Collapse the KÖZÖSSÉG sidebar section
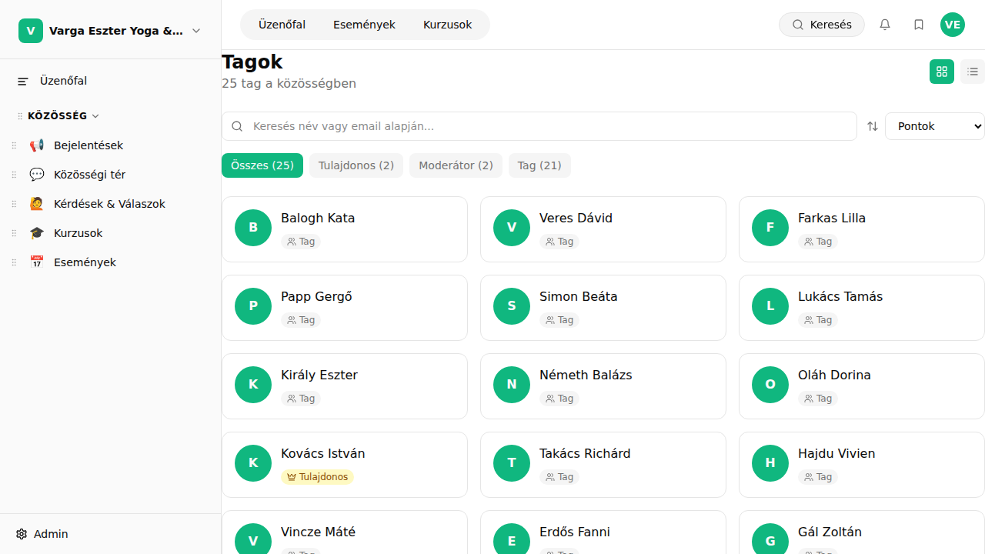The width and height of the screenshot is (985, 554). click(x=95, y=115)
